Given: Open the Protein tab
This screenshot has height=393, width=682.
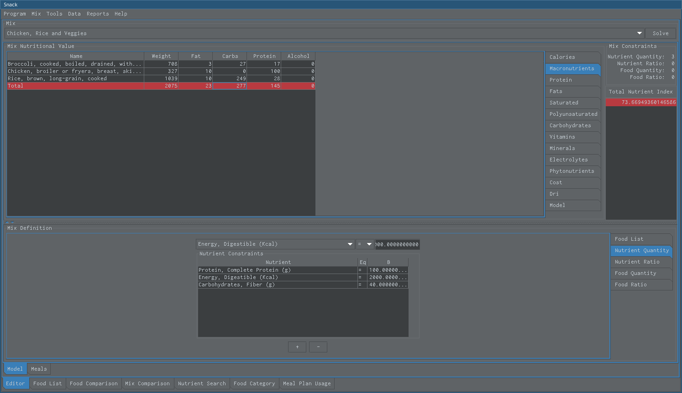Looking at the screenshot, I should [x=572, y=80].
